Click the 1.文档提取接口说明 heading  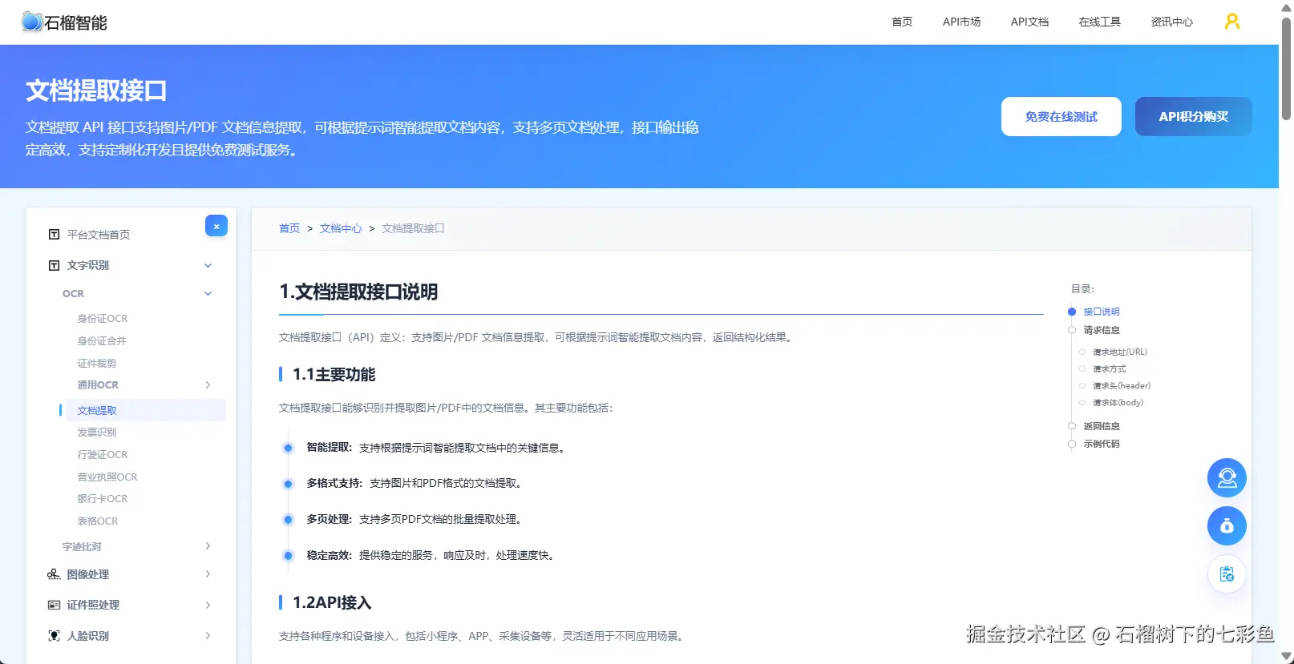pyautogui.click(x=358, y=292)
